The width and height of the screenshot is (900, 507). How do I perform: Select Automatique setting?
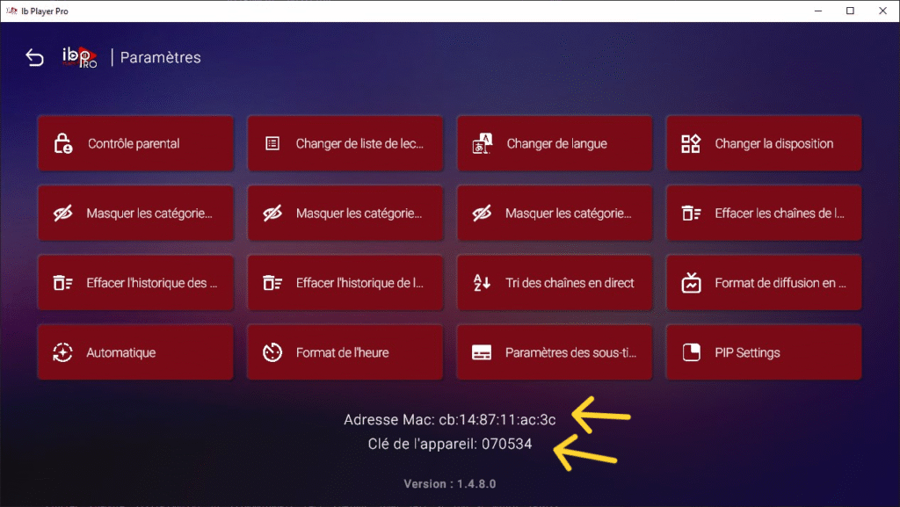tap(135, 352)
